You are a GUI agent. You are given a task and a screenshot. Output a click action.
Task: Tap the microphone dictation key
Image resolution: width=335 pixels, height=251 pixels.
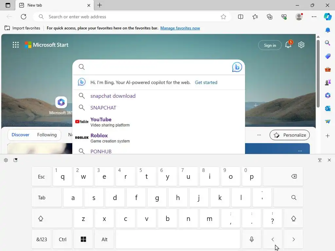coord(252,240)
